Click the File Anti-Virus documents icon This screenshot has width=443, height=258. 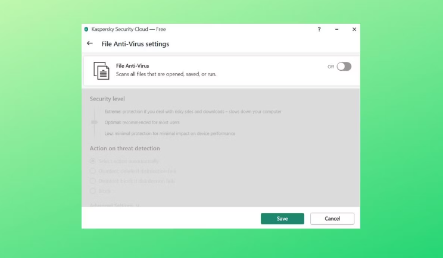pos(102,71)
